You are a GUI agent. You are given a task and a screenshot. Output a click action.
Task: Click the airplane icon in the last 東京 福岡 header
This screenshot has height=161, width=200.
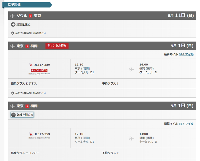pyautogui.click(x=13, y=106)
